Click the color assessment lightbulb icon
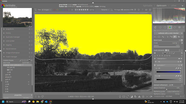Viewport: 186px width, 104px height. point(120,96)
